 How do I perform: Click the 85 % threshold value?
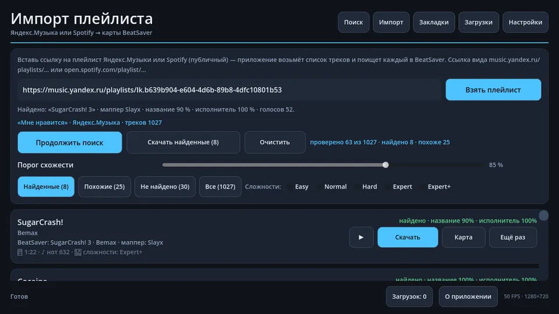pos(496,165)
